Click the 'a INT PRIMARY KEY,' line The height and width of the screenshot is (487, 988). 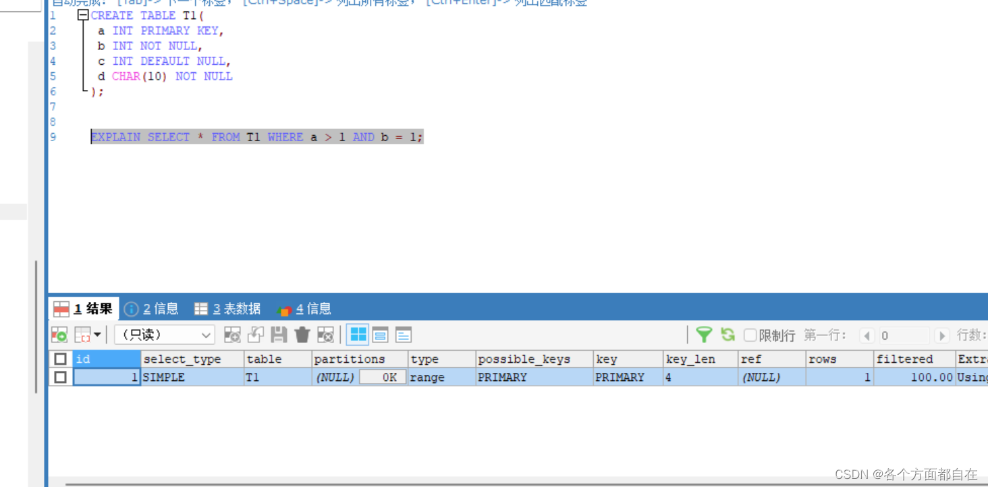pyautogui.click(x=161, y=30)
